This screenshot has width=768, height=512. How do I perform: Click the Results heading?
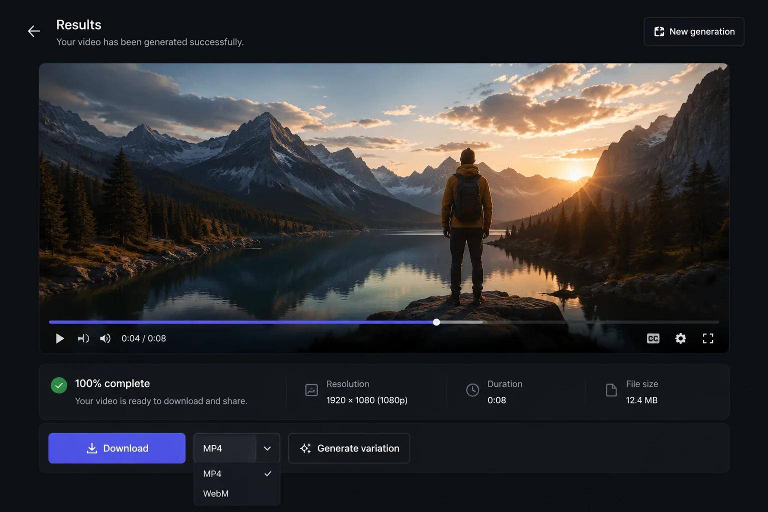click(x=78, y=24)
